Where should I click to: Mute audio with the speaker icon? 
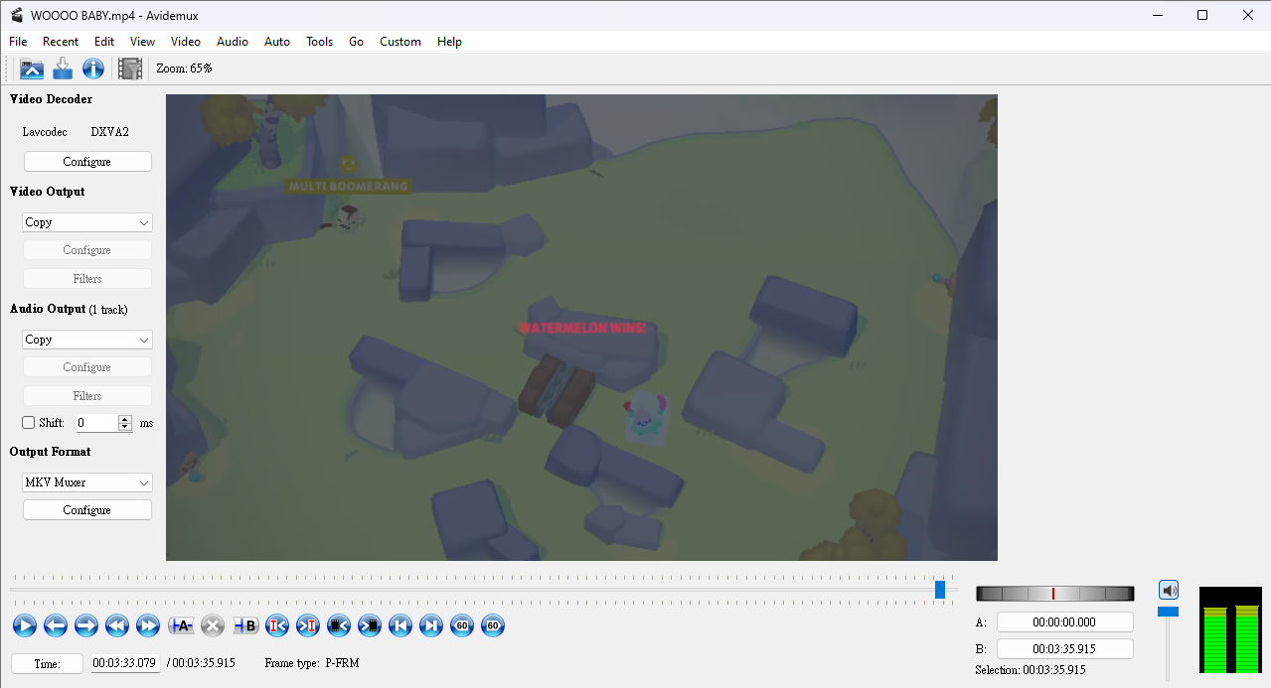1169,590
